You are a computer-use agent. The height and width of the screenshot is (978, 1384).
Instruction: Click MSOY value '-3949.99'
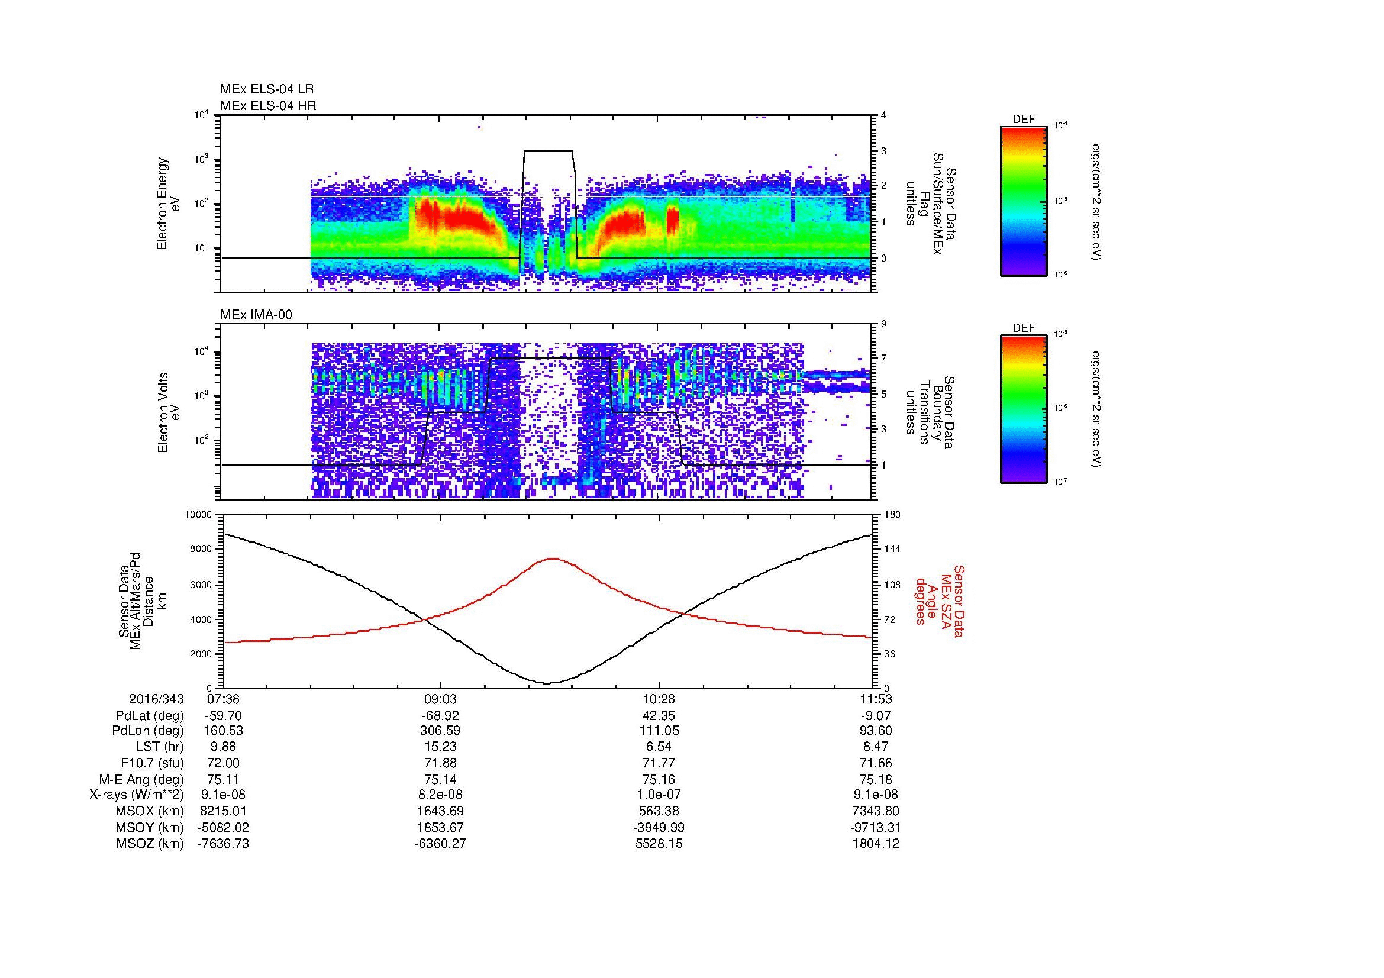[x=659, y=827]
